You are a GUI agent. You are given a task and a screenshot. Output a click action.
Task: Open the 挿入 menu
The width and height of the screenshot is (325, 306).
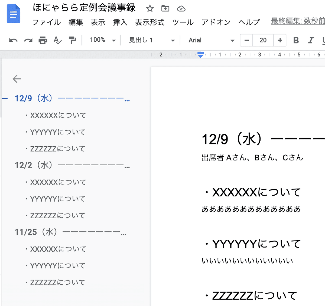tap(120, 23)
